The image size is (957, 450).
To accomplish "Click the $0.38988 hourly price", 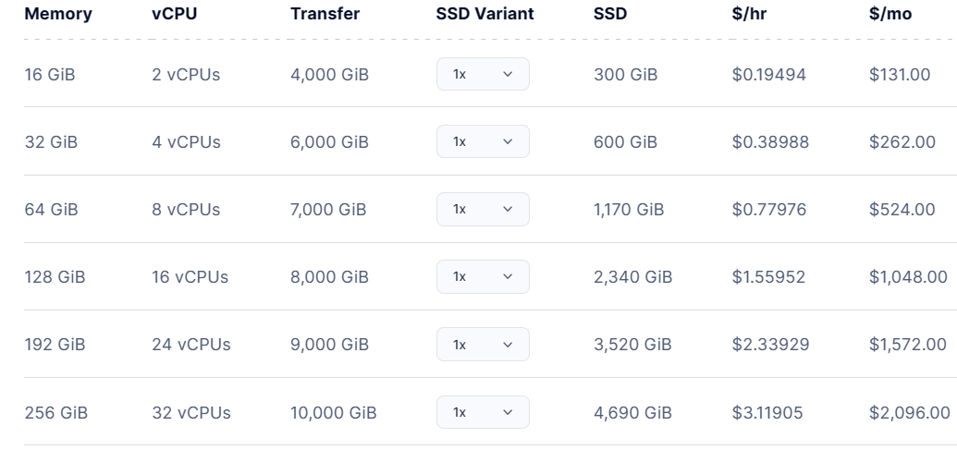I will pyautogui.click(x=768, y=142).
